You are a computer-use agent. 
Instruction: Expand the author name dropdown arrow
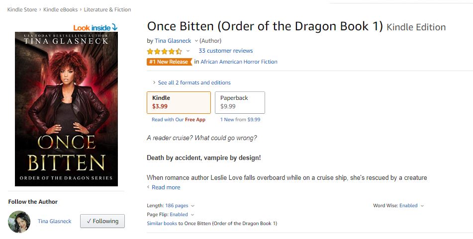(196, 41)
